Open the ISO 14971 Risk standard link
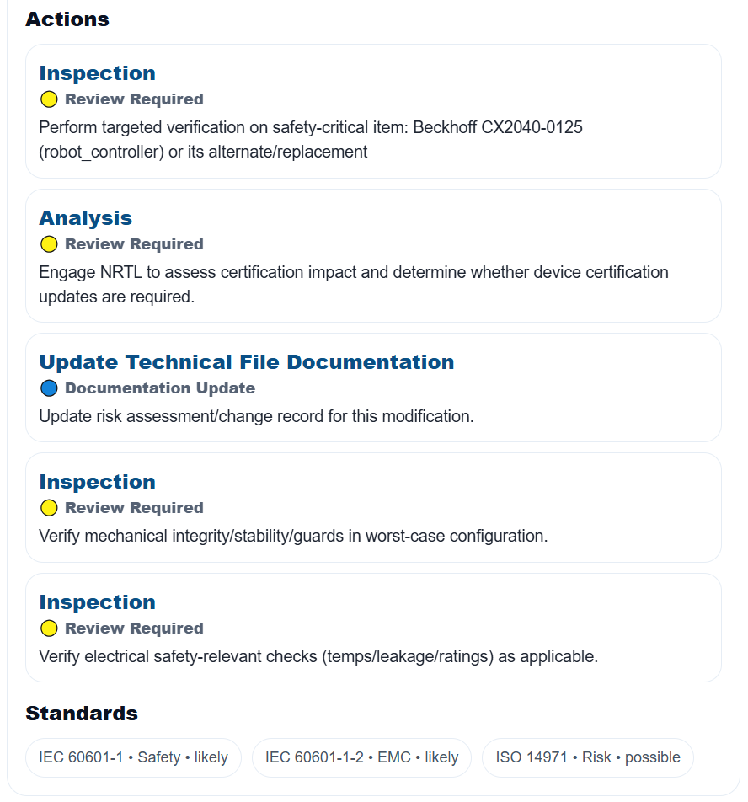The width and height of the screenshot is (748, 802). coord(587,757)
